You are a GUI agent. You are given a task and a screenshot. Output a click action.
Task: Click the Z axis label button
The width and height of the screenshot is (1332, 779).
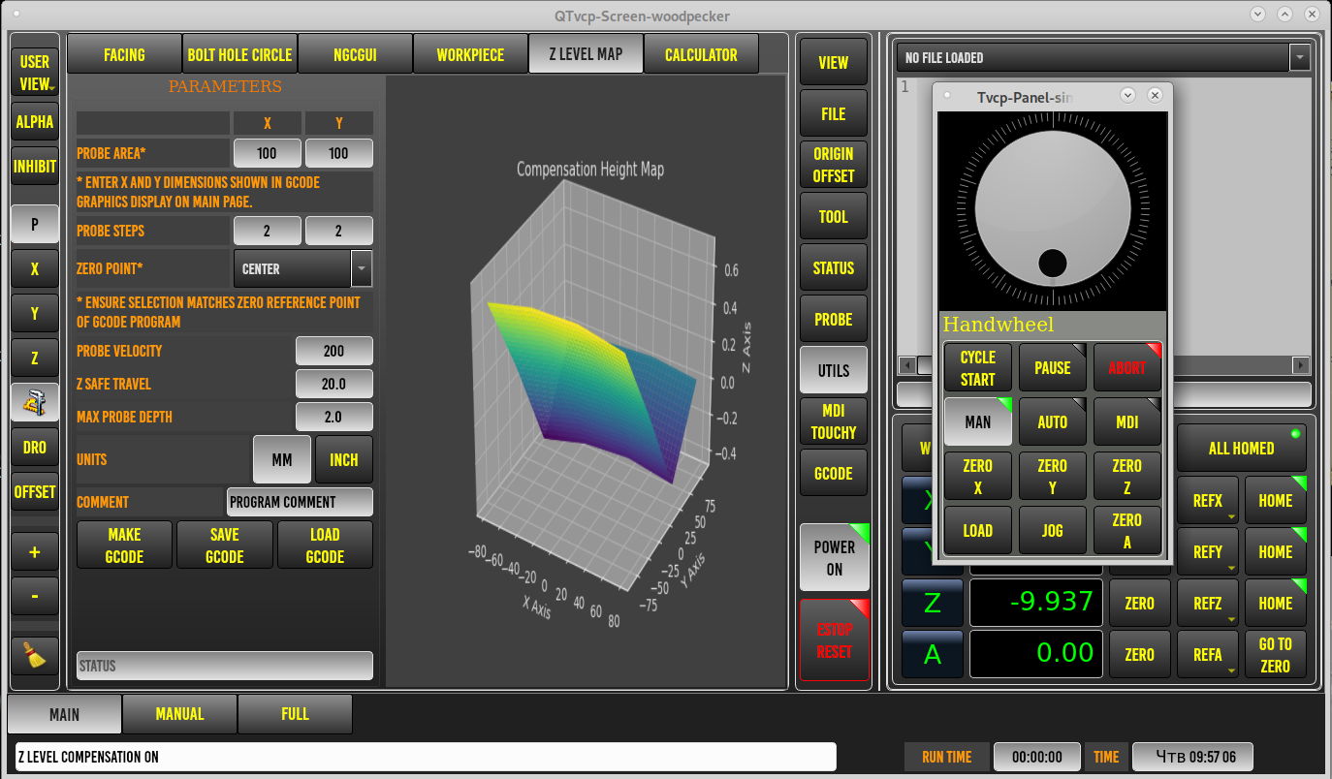pos(933,603)
